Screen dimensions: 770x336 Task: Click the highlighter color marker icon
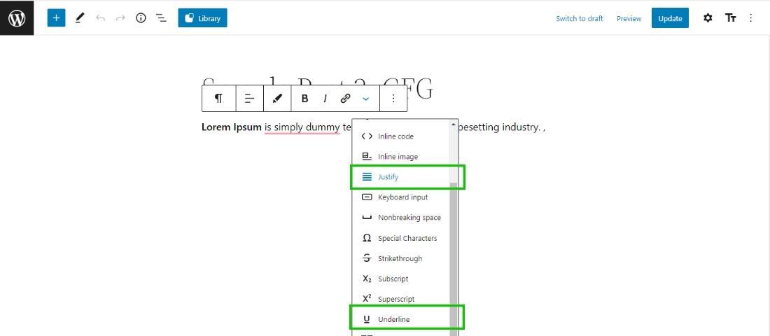[277, 98]
